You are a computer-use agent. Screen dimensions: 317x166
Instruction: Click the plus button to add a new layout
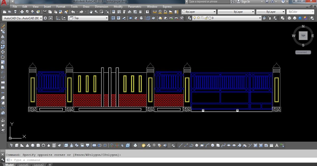pyautogui.click(x=49, y=164)
